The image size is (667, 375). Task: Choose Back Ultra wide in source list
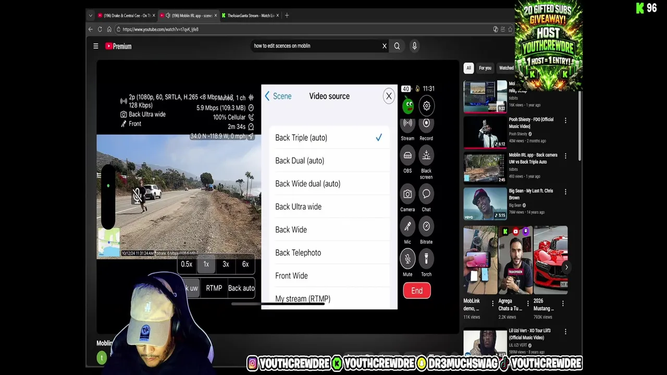tap(329, 206)
